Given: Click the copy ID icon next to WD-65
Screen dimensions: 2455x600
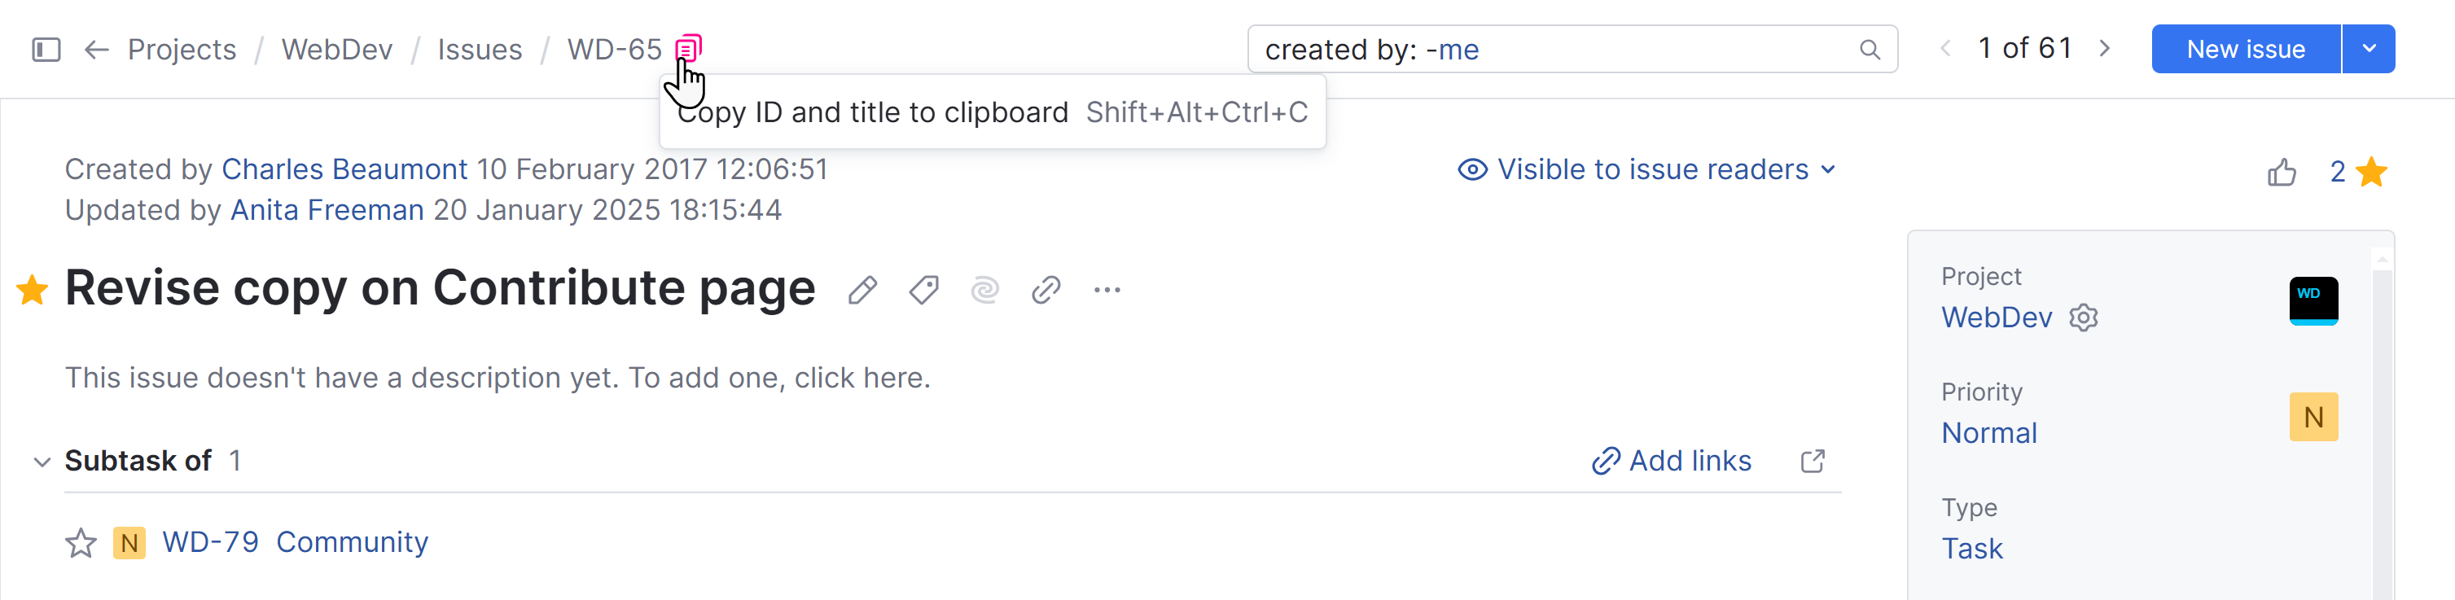Looking at the screenshot, I should click(x=688, y=45).
